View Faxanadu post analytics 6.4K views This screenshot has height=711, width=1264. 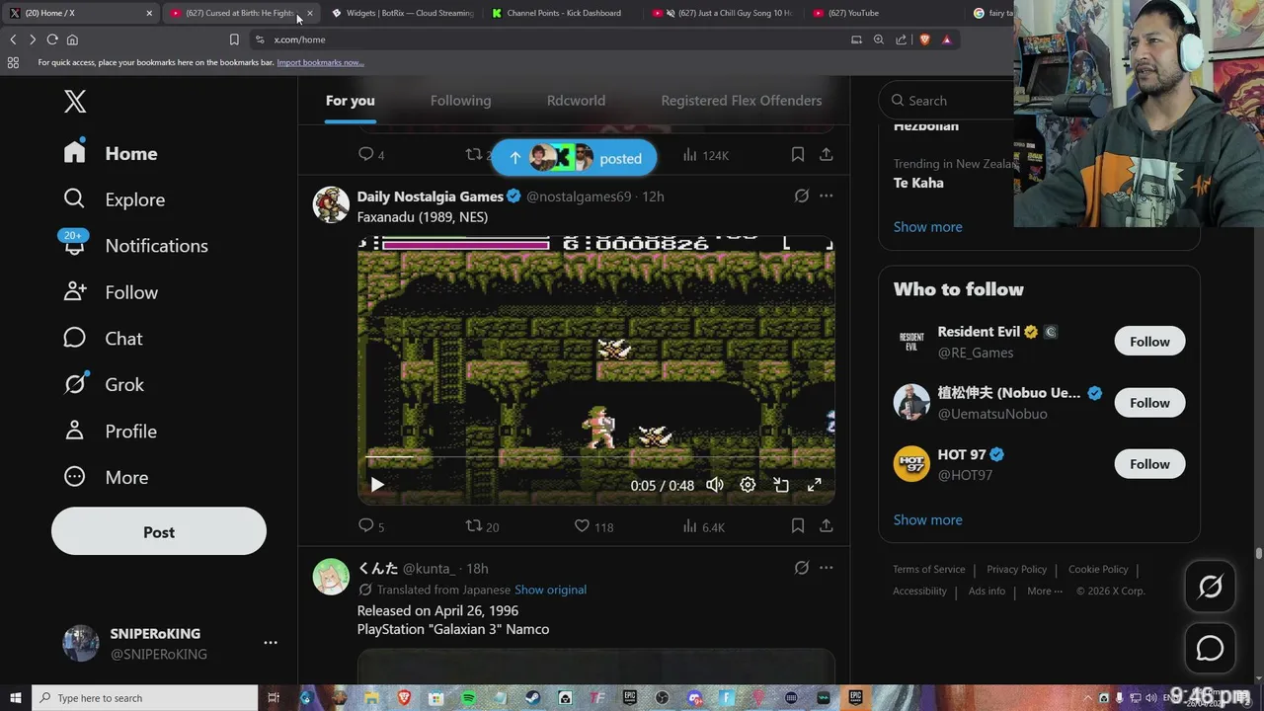point(703,526)
